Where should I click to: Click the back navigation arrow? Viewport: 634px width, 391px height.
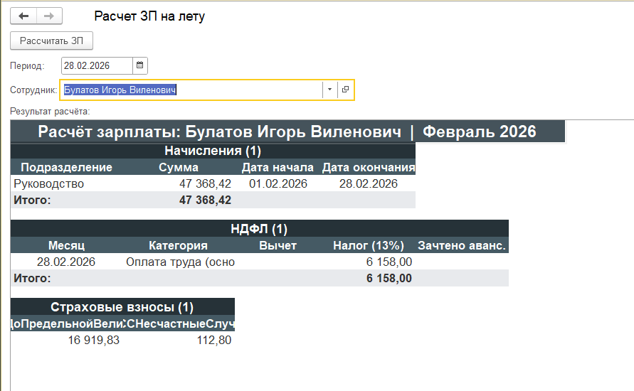[23, 16]
